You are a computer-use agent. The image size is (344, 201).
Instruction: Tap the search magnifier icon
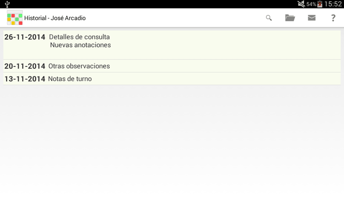269,18
